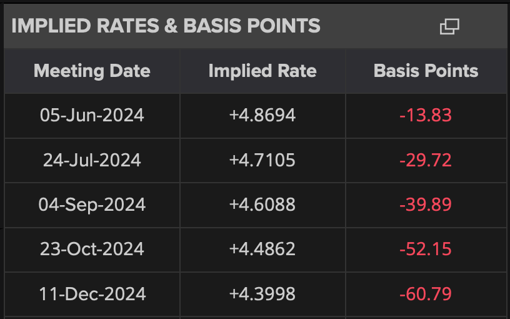Viewport: 510px width, 319px height.
Task: Click the pop-out window icon
Action: coord(449,26)
